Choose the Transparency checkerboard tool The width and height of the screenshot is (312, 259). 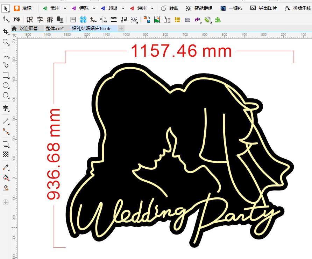(x=6, y=154)
